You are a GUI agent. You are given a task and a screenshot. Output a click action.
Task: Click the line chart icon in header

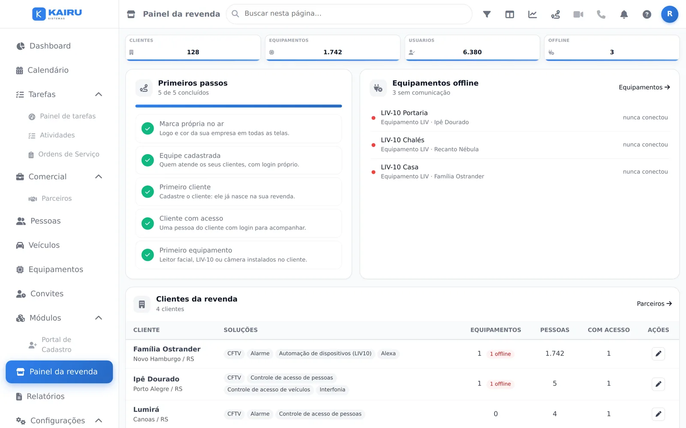click(533, 14)
